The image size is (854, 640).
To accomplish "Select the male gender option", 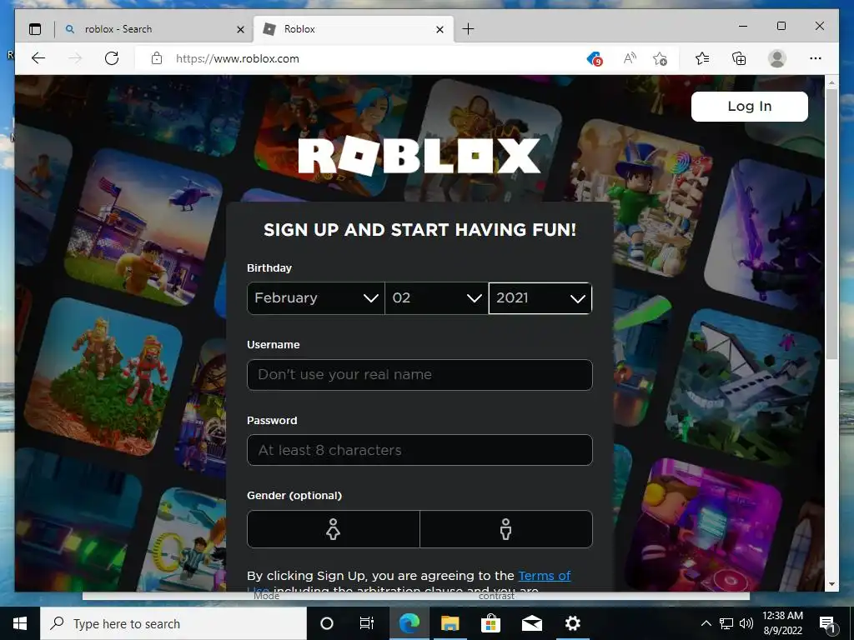I will click(506, 529).
